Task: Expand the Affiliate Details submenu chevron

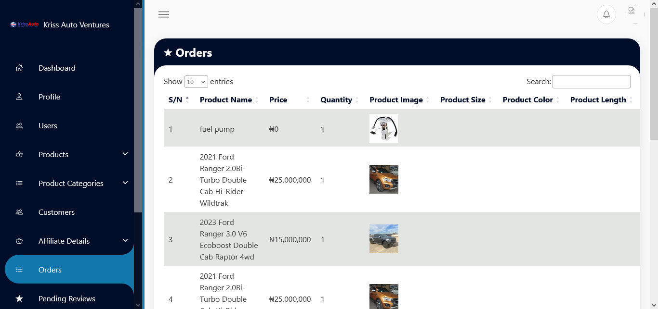Action: coord(125,241)
